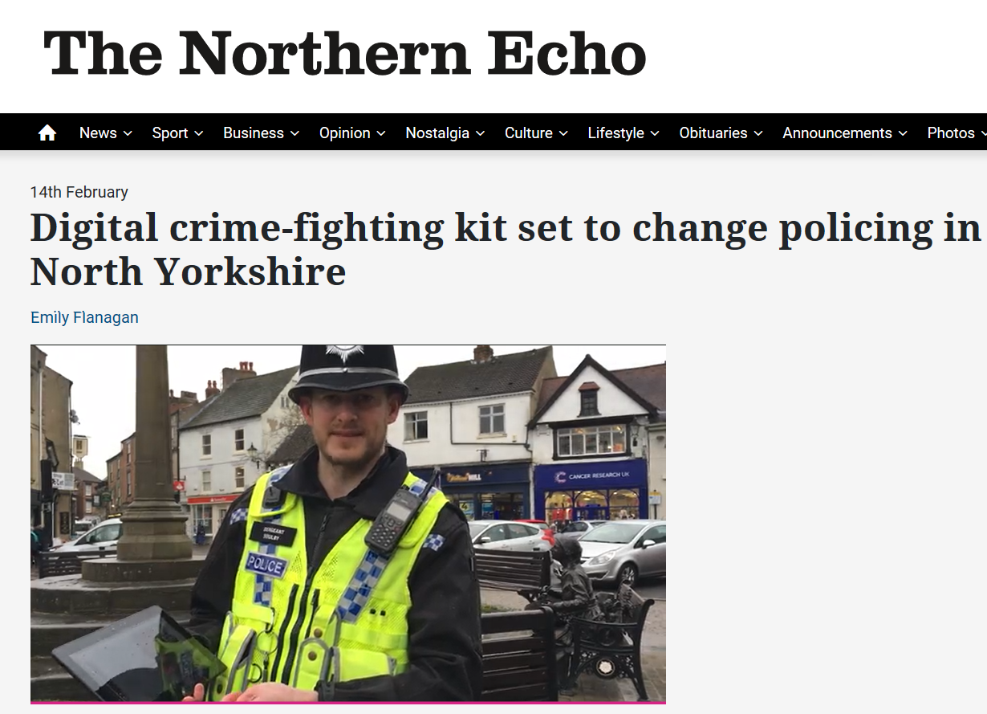This screenshot has width=987, height=714.
Task: Open the Opinion chevron arrow
Action: click(381, 134)
